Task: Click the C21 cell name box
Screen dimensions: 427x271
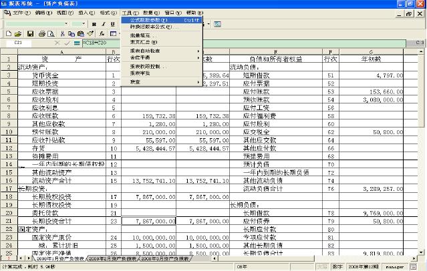Action: [18, 43]
